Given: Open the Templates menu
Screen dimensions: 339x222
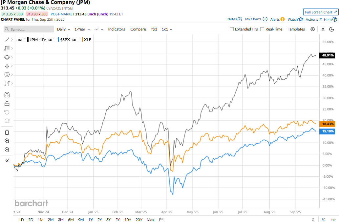Looking at the screenshot, I should point(296,29).
